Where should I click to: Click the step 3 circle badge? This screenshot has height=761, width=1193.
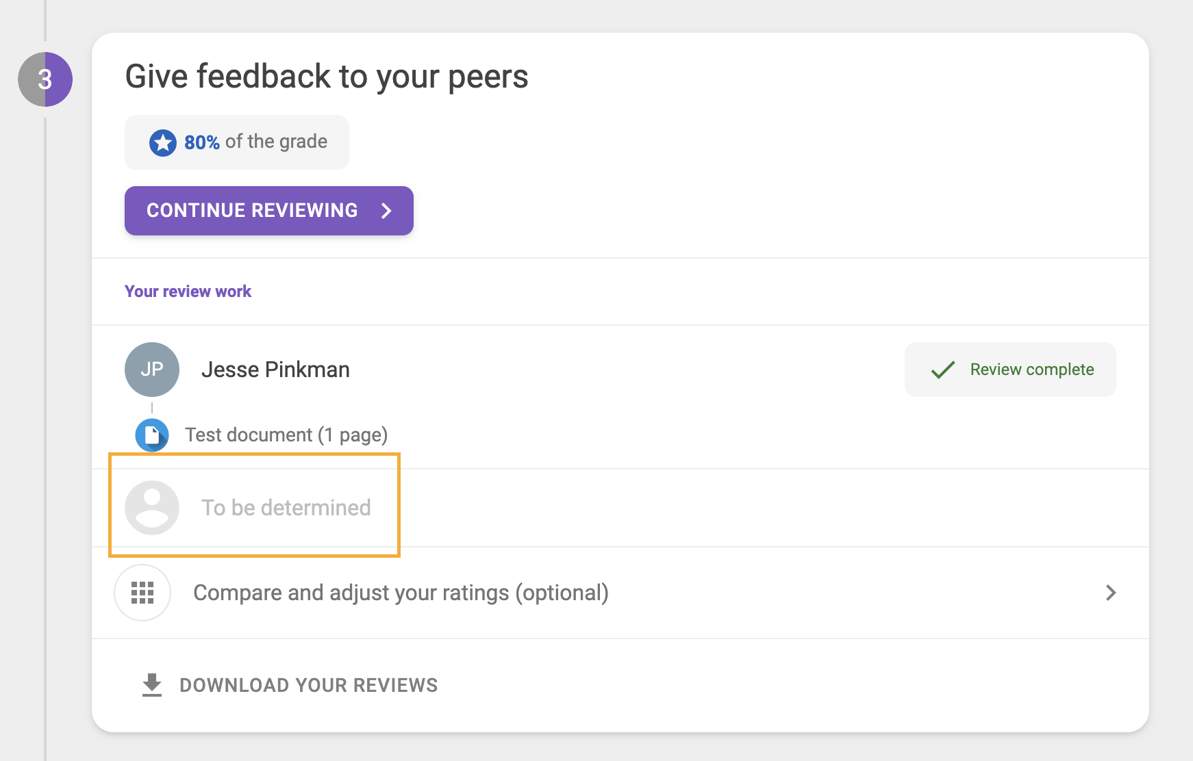click(x=45, y=79)
